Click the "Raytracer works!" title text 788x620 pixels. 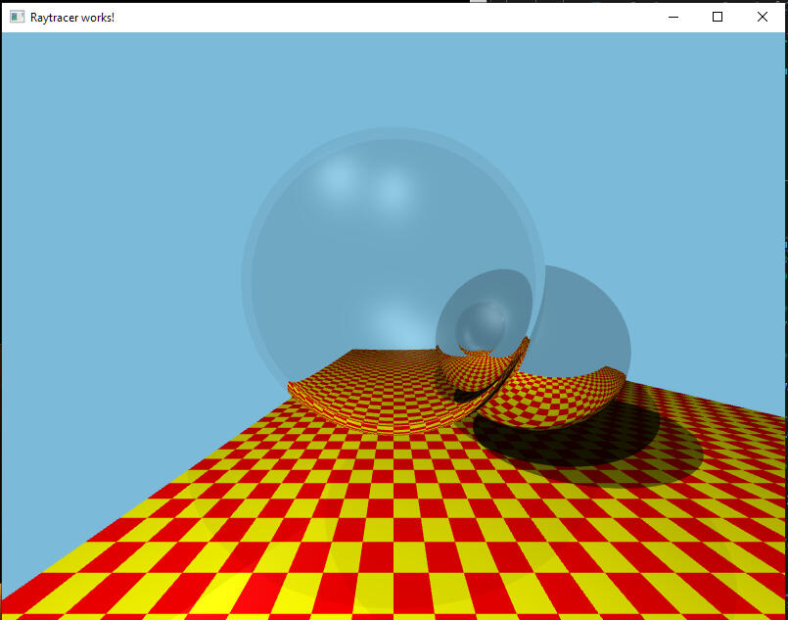coord(72,18)
